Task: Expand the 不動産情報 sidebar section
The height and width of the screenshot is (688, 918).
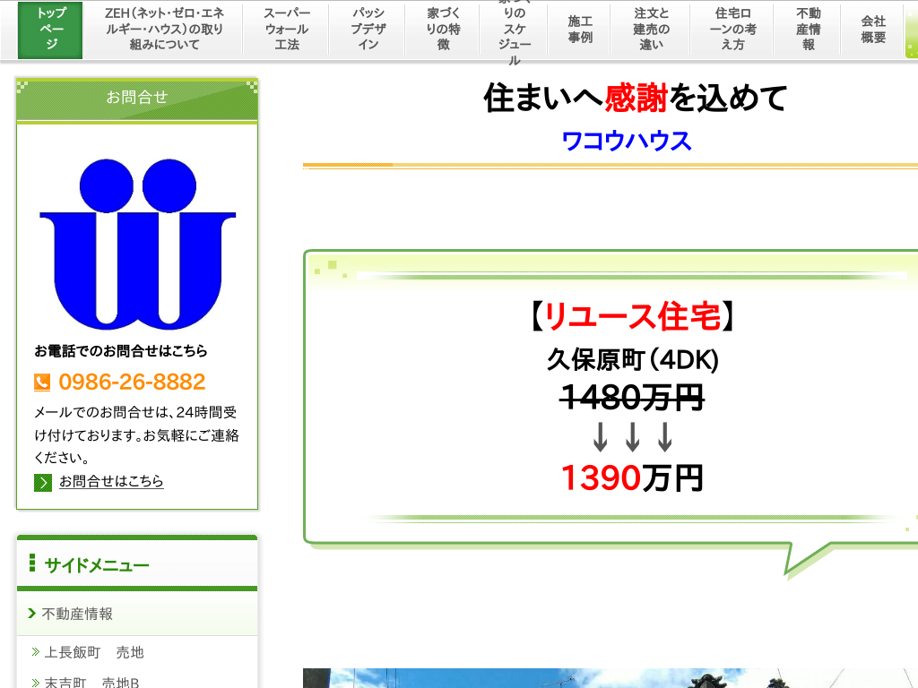Action: tap(77, 614)
